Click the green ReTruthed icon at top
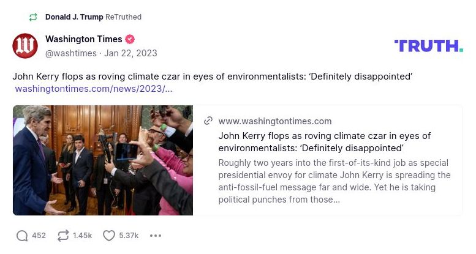Image resolution: width=476 pixels, height=254 pixels. [33, 17]
